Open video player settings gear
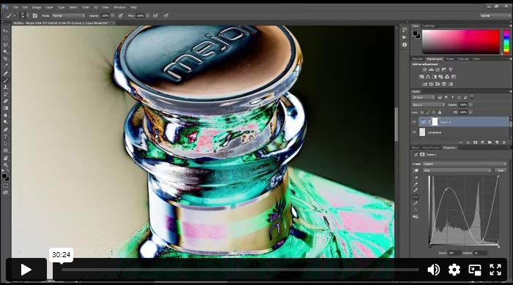 coord(454,270)
